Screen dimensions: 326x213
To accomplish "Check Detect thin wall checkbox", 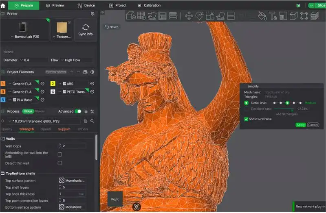I will (59, 163).
